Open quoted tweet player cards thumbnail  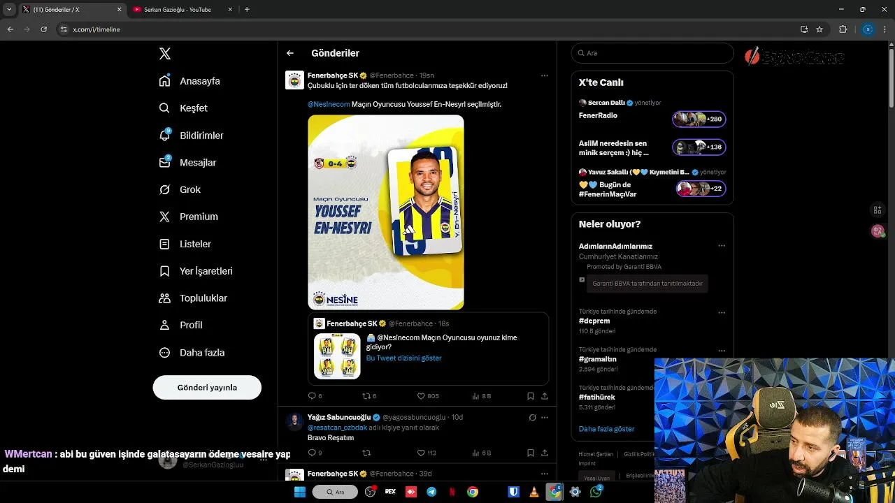click(337, 356)
